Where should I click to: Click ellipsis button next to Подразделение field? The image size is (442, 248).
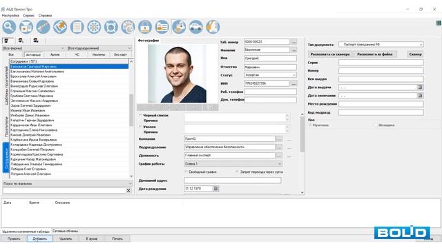click(x=279, y=147)
